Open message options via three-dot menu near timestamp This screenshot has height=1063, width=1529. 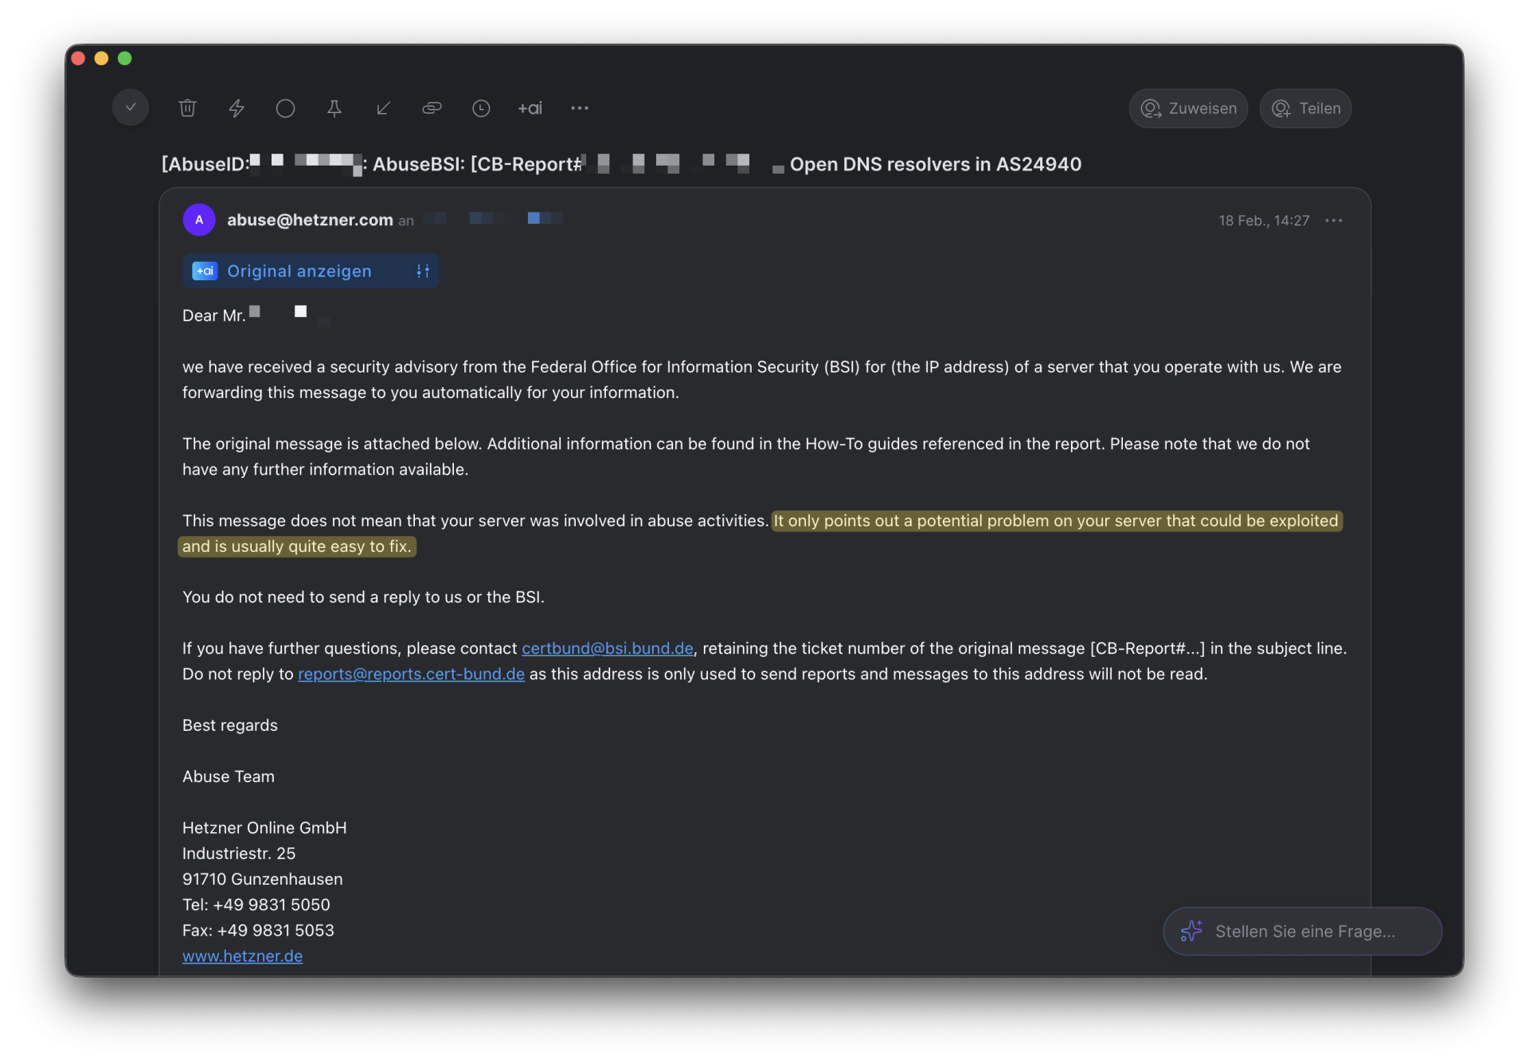pos(1334,220)
